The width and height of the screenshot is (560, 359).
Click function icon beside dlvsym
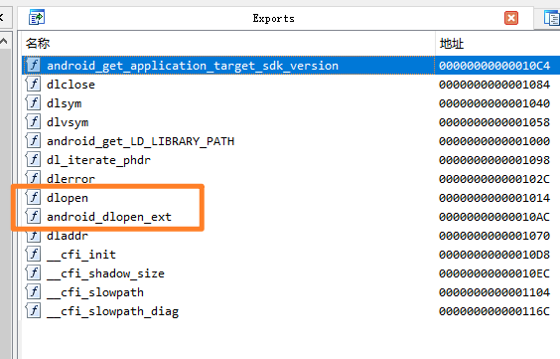[x=33, y=121]
